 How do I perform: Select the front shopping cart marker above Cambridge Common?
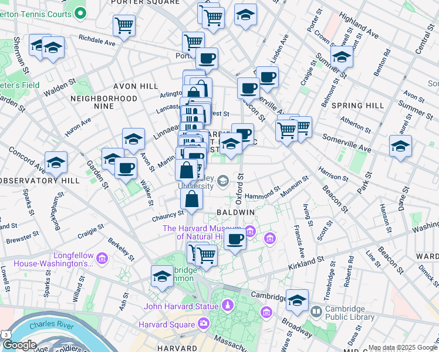pos(206,256)
